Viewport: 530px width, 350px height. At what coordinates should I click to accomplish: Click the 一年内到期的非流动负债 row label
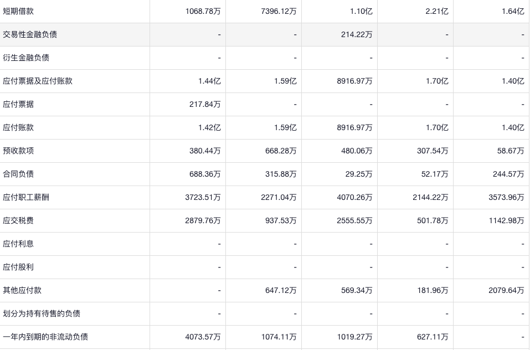pos(45,337)
